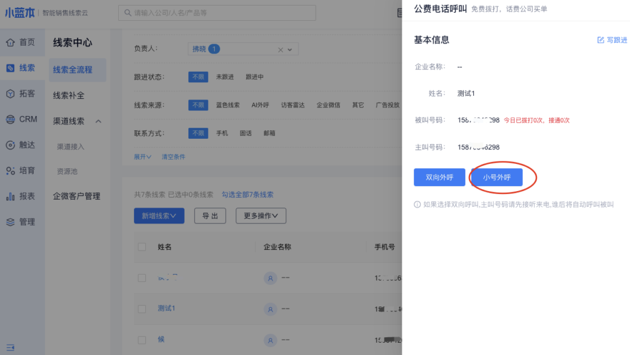Select the 拓客 cube icon in sidebar
This screenshot has height=355, width=630.
point(10,93)
